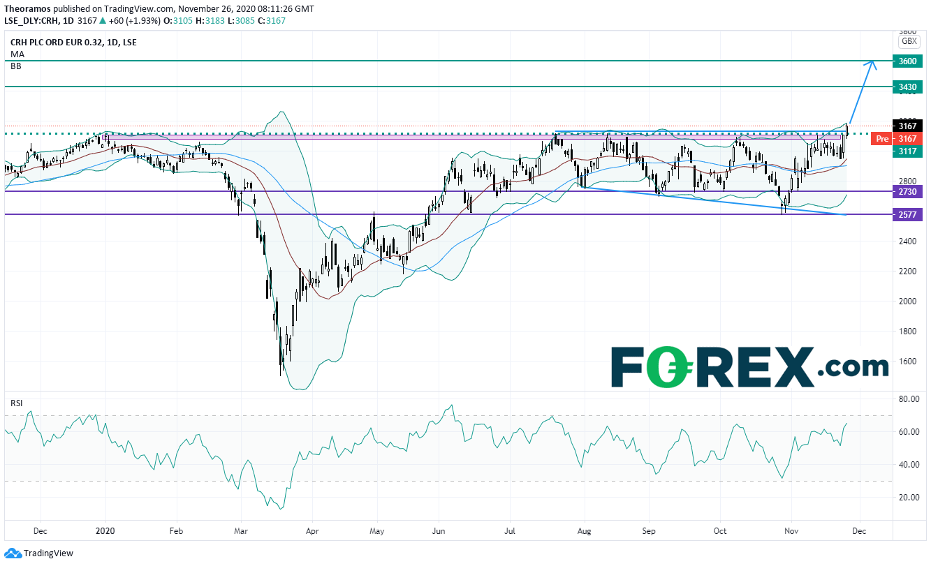Viewport: 931px width, 566px height.
Task: Click the green 3600 target price tag
Action: tap(907, 61)
